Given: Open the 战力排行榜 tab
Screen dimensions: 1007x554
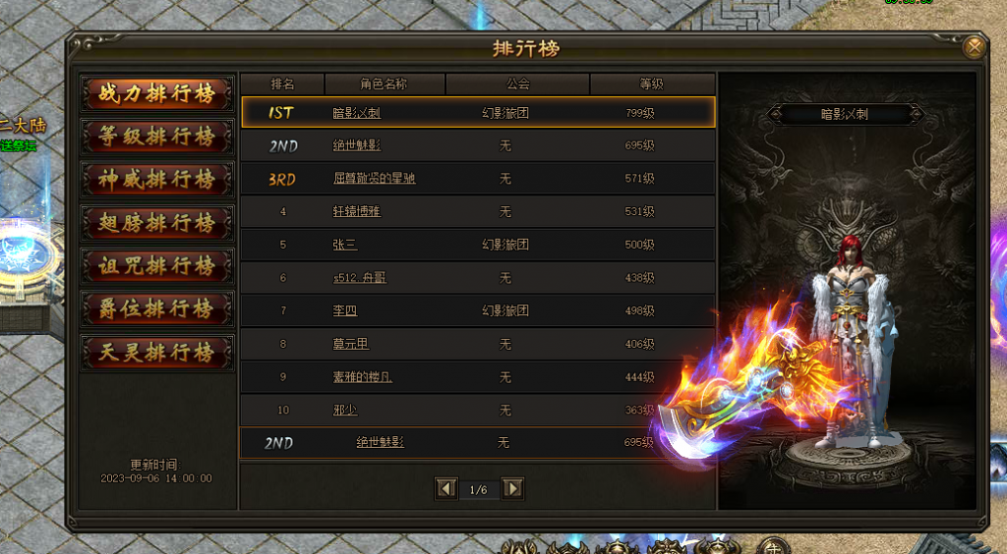Looking at the screenshot, I should [x=157, y=93].
